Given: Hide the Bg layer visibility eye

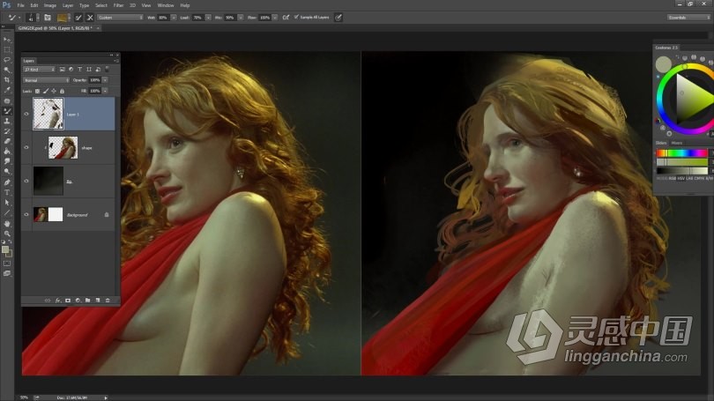Looking at the screenshot, I should click(x=26, y=182).
